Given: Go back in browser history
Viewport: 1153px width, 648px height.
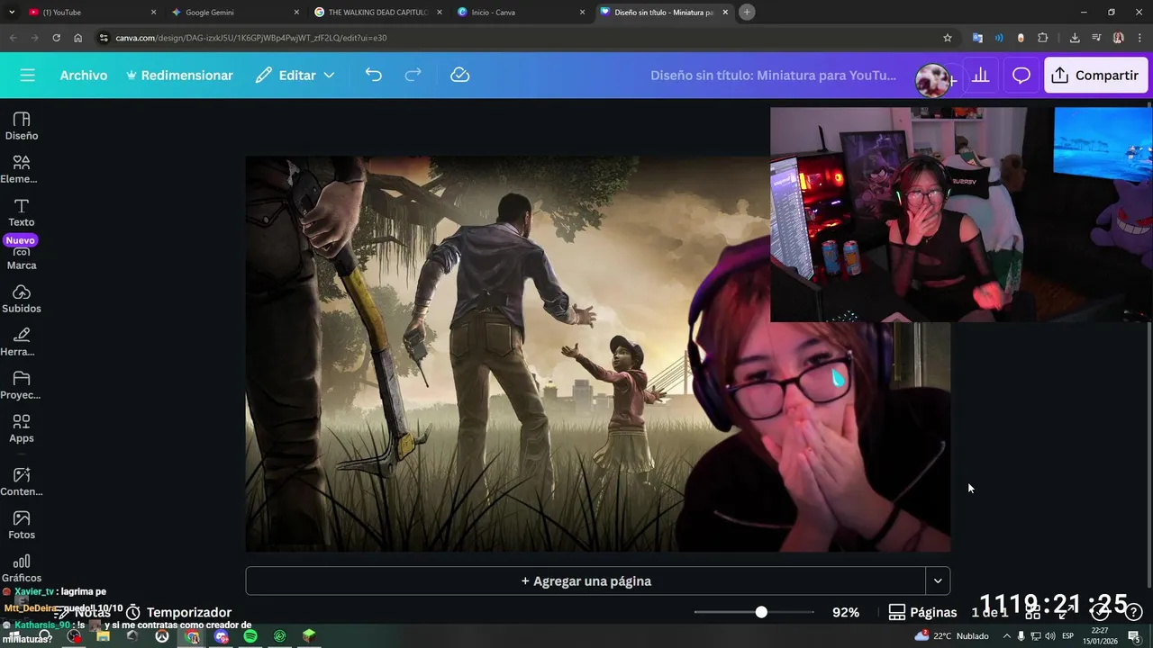Looking at the screenshot, I should coord(13,38).
